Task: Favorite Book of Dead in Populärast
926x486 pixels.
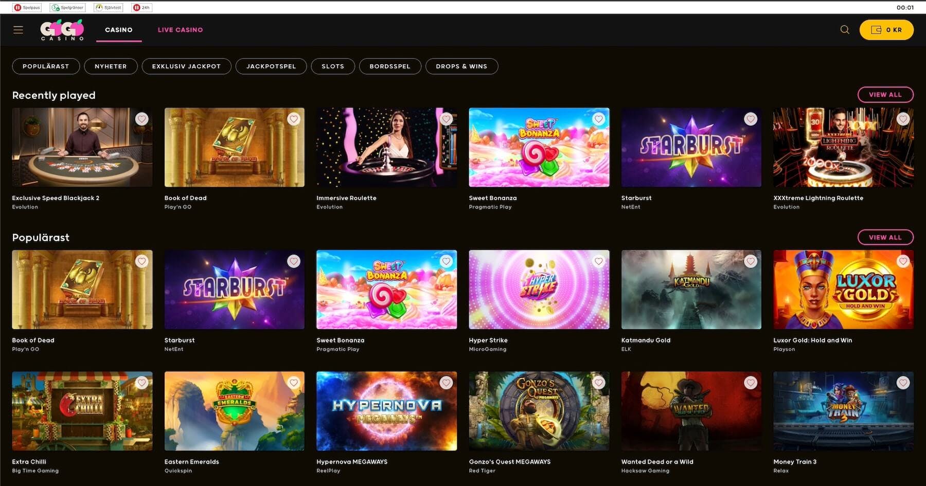Action: tap(141, 261)
